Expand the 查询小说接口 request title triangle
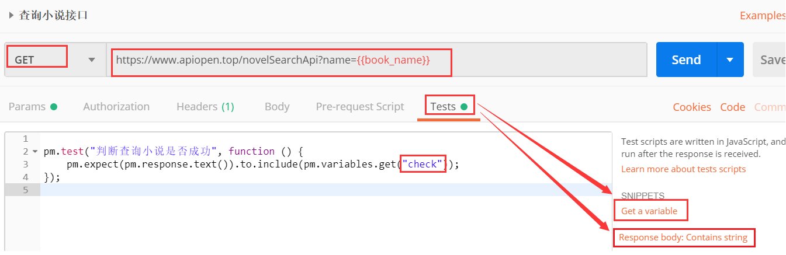Image resolution: width=786 pixels, height=255 pixels. (11, 16)
